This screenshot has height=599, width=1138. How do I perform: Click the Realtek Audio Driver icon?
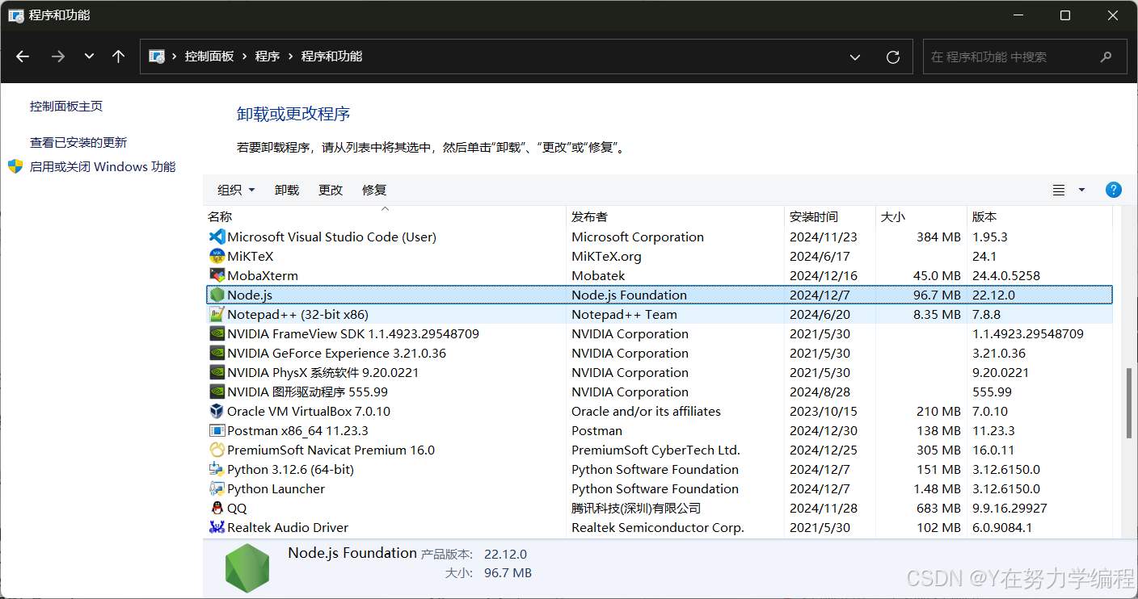217,527
